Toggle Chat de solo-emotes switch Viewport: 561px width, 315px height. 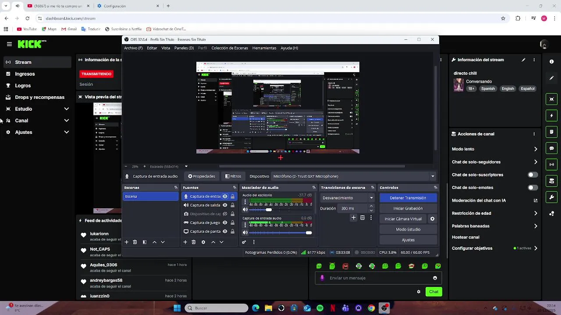533,188
